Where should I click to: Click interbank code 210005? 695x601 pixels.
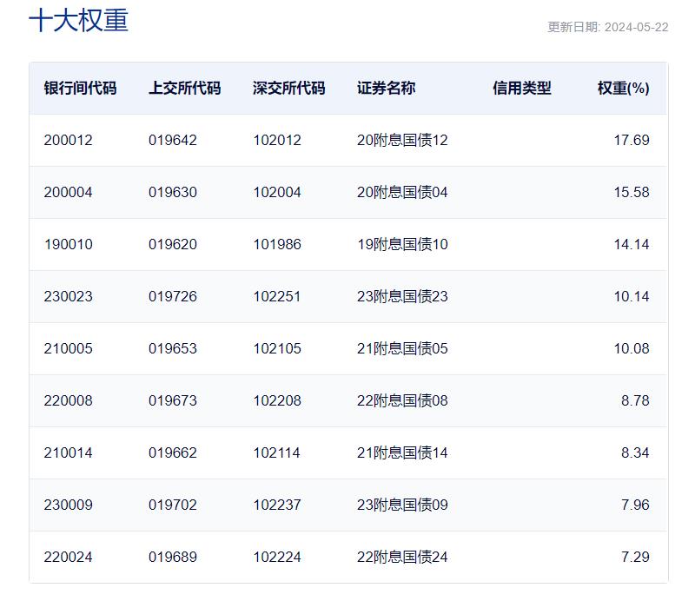[69, 348]
